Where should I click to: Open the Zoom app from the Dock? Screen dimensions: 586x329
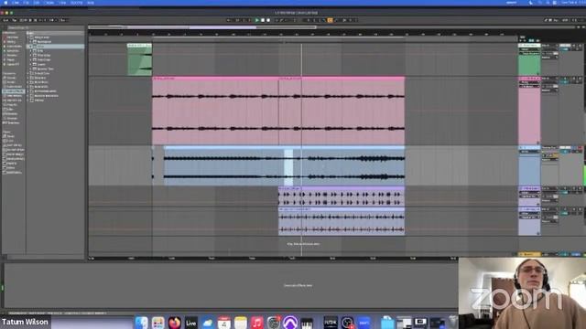pos(364,323)
